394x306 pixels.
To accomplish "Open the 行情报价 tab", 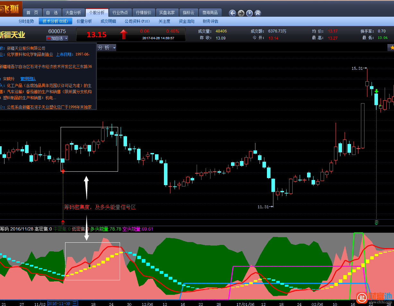I will [x=144, y=13].
